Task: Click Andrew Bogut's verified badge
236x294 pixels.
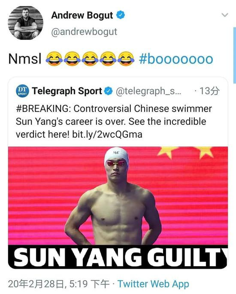Action: (121, 15)
